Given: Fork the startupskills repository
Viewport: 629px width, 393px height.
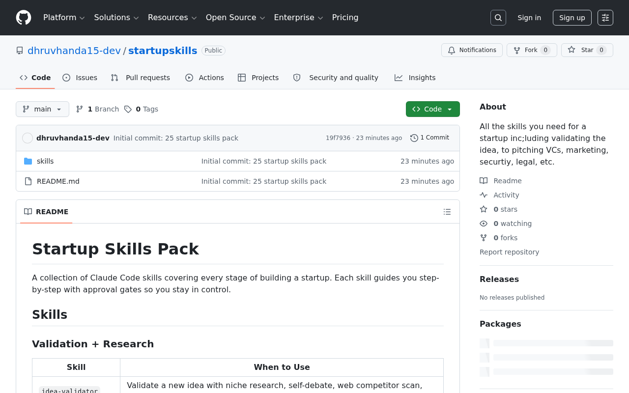Looking at the screenshot, I should pyautogui.click(x=532, y=50).
